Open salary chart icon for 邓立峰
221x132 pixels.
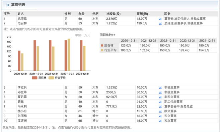click(x=160, y=92)
